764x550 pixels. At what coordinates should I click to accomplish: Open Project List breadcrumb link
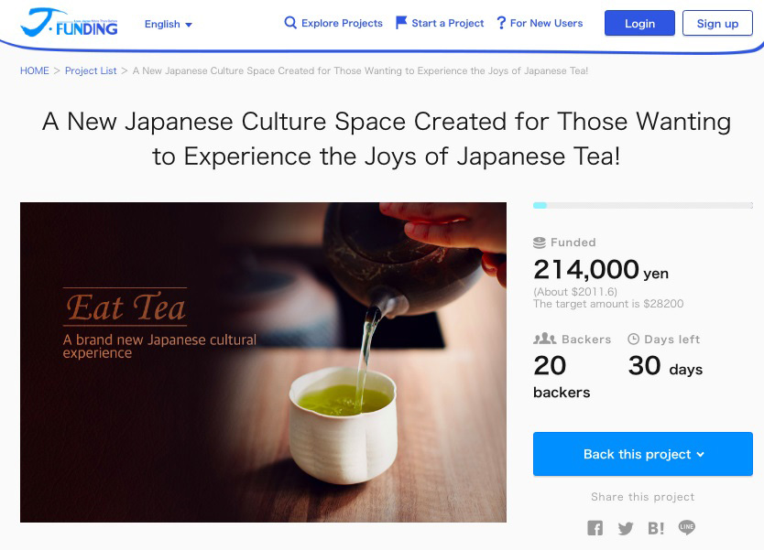tap(91, 70)
